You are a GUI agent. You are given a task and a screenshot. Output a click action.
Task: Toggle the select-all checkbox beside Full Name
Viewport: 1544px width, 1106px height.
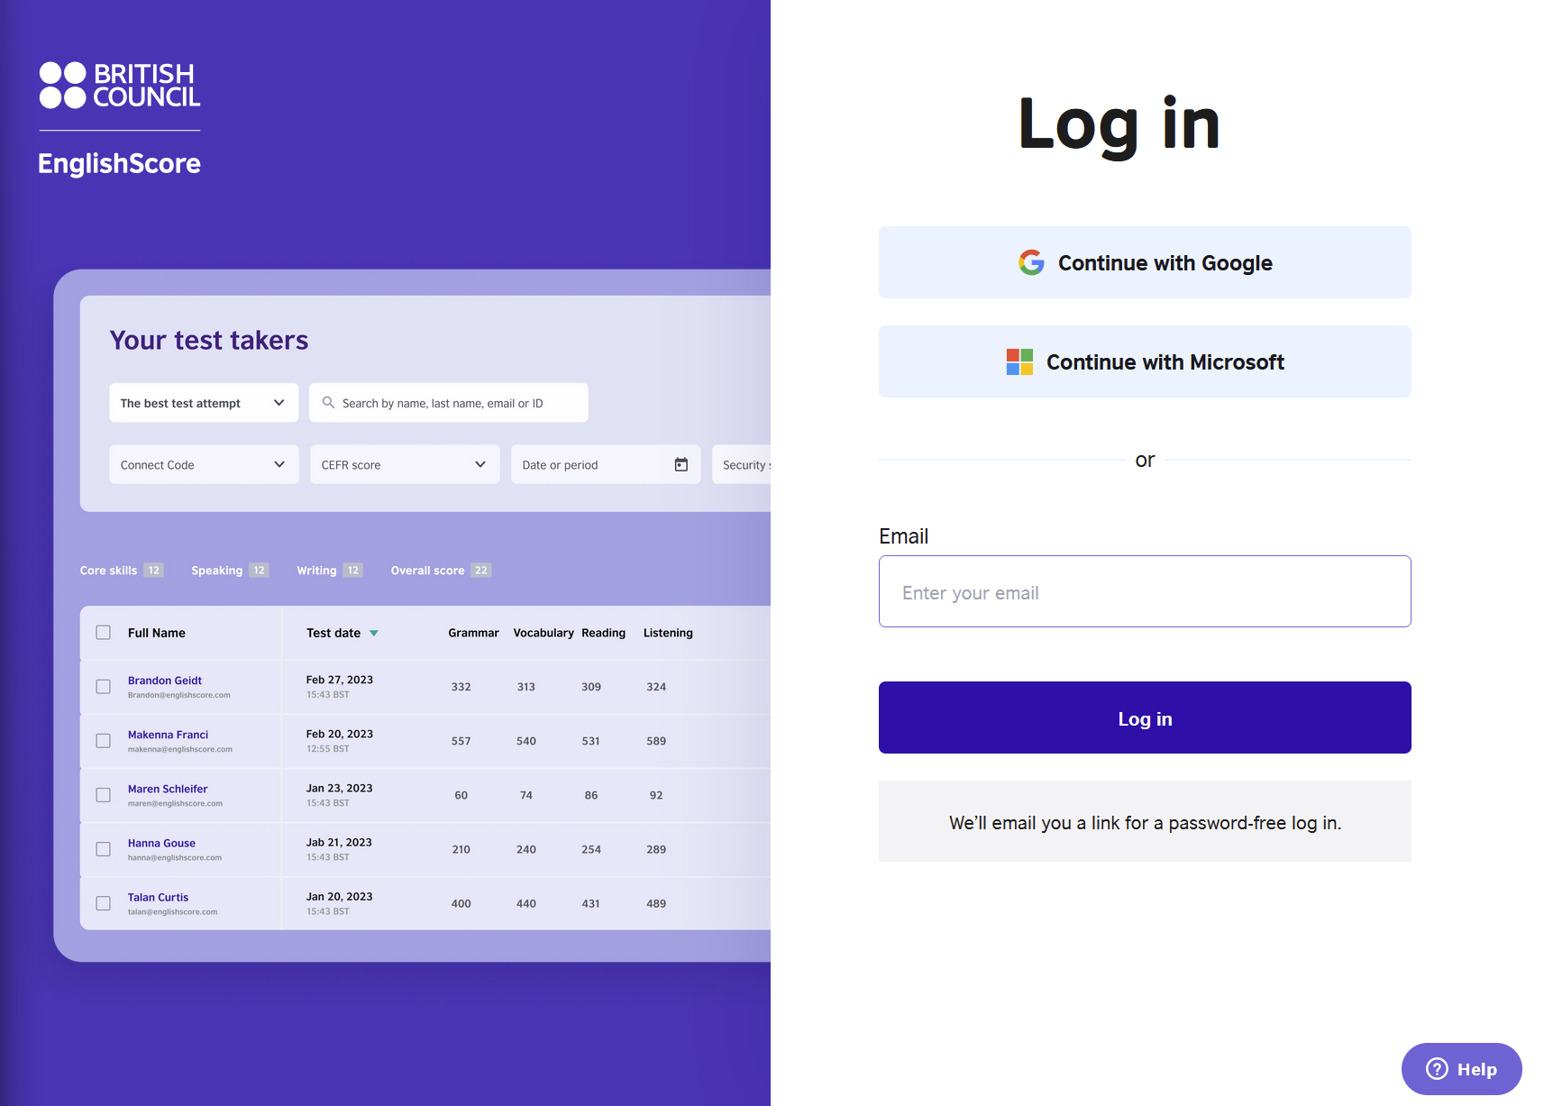coord(104,633)
